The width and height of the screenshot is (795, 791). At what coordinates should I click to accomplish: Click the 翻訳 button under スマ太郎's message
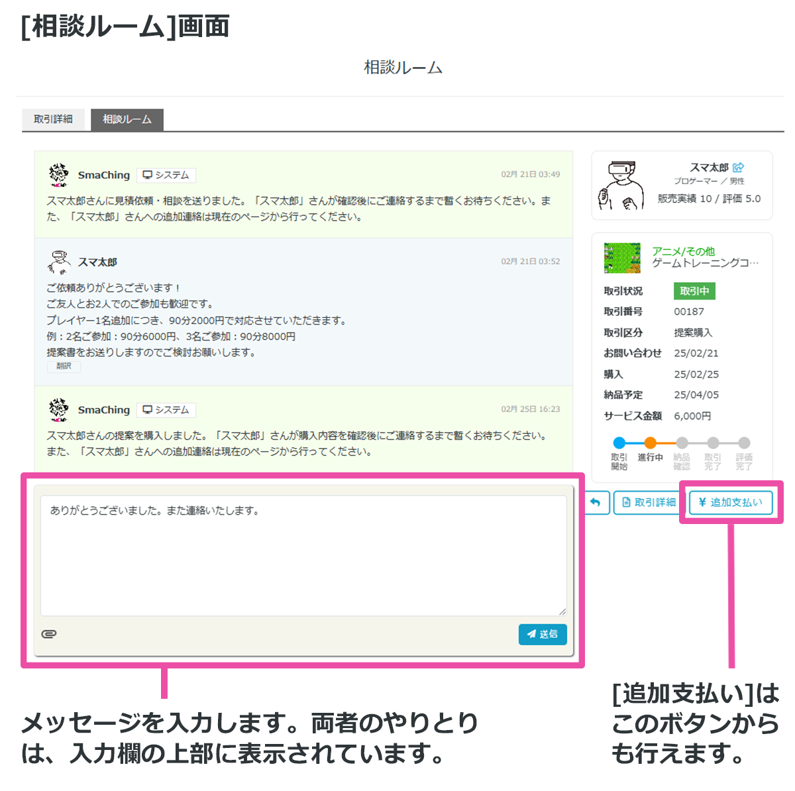[x=64, y=366]
